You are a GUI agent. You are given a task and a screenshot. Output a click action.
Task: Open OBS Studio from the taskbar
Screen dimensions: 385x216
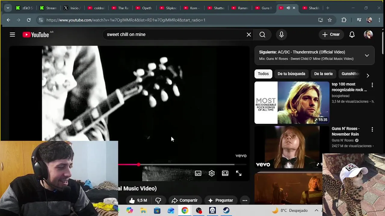click(199, 211)
